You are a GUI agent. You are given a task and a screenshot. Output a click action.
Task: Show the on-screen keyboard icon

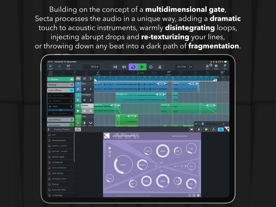[78, 129]
